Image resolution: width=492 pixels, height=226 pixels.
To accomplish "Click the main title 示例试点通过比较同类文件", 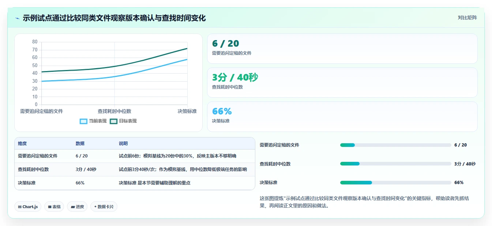I will pos(114,18).
